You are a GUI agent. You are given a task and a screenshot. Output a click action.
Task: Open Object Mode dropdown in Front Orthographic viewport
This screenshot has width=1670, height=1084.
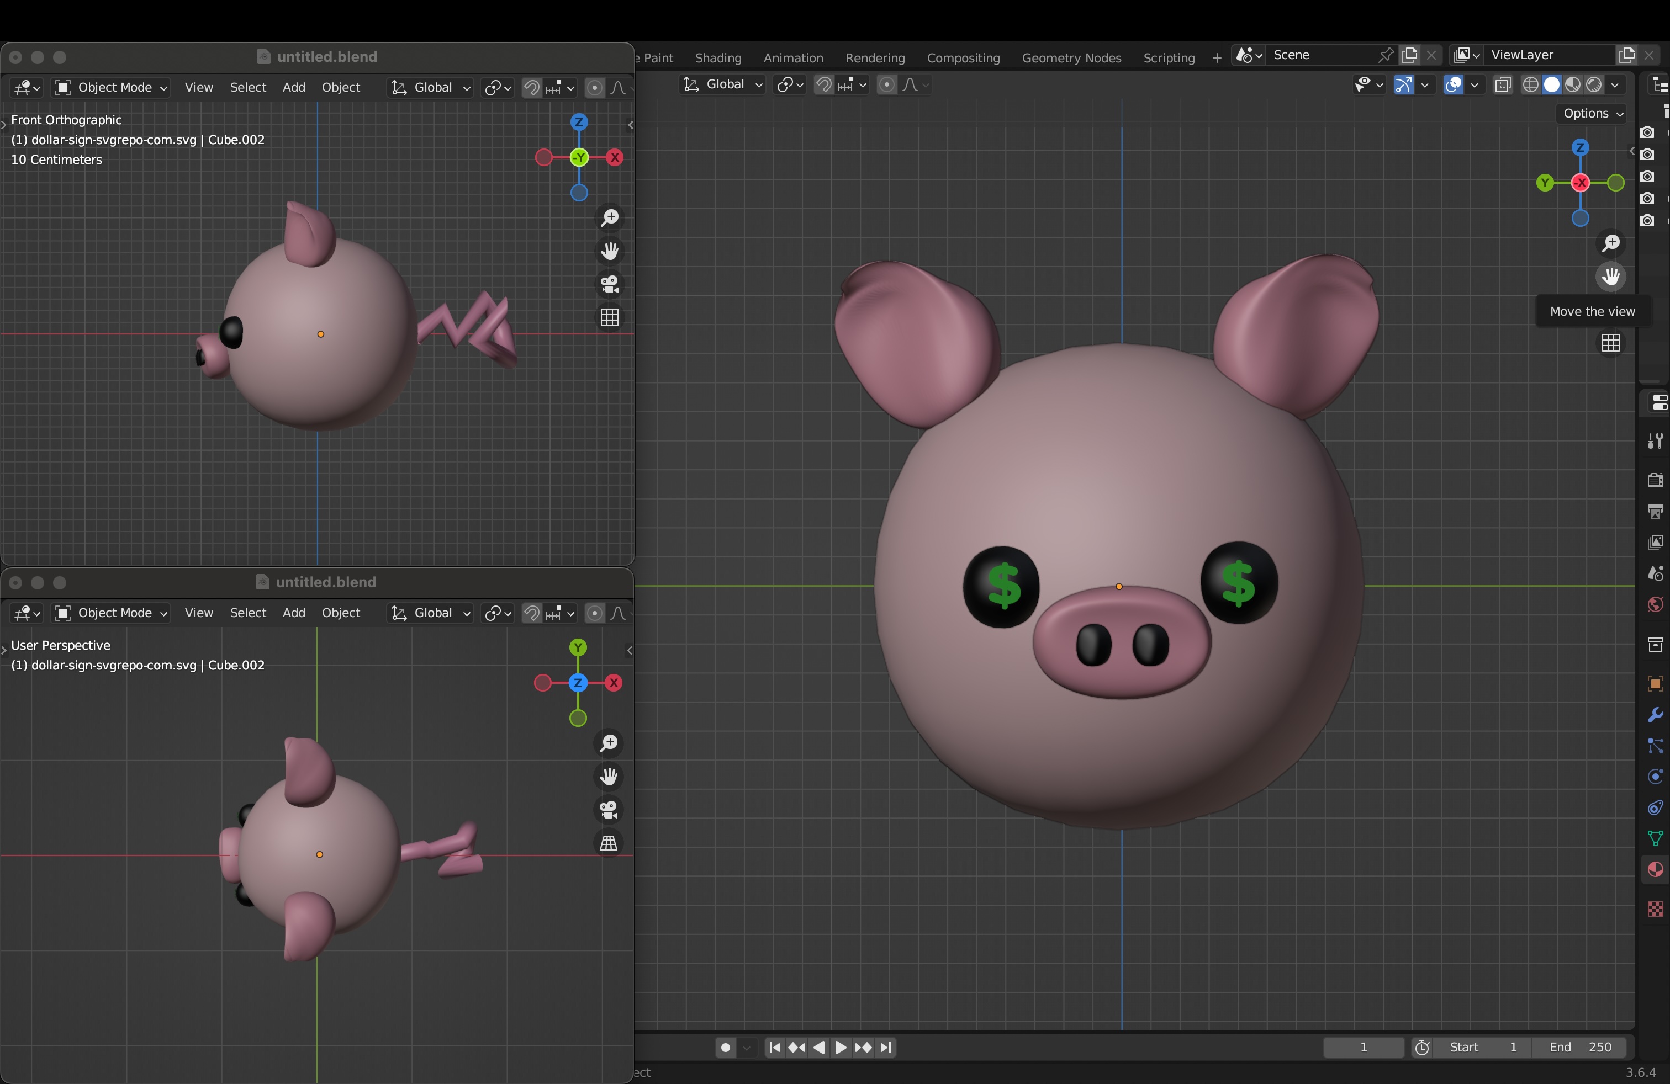pyautogui.click(x=112, y=88)
